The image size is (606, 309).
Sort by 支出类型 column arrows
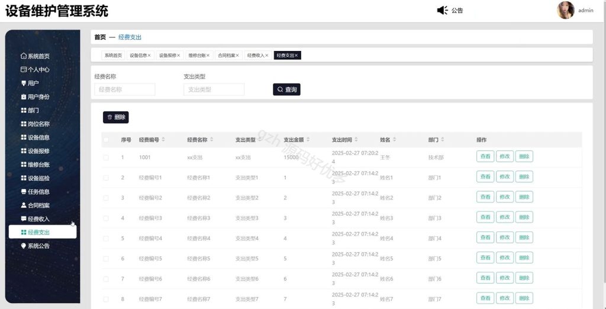click(x=260, y=140)
